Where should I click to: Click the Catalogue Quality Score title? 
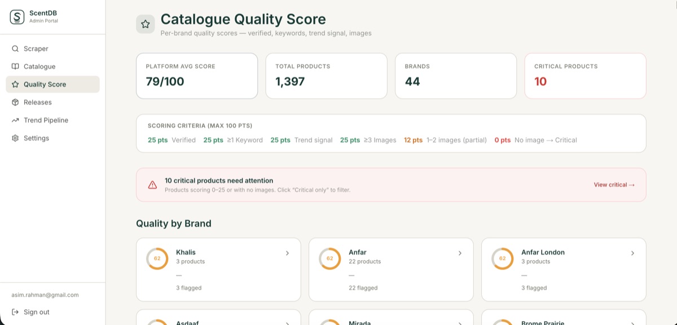(x=243, y=19)
